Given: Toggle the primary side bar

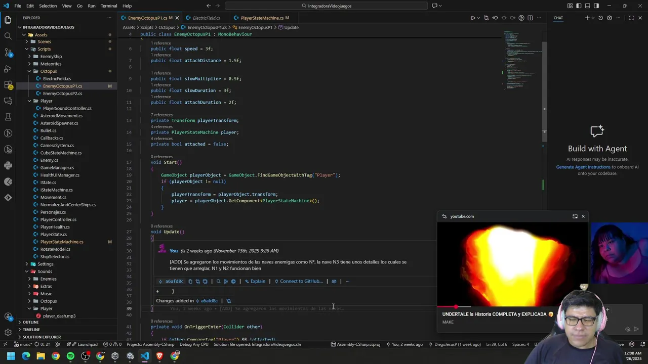Looking at the screenshot, I should pos(579,6).
